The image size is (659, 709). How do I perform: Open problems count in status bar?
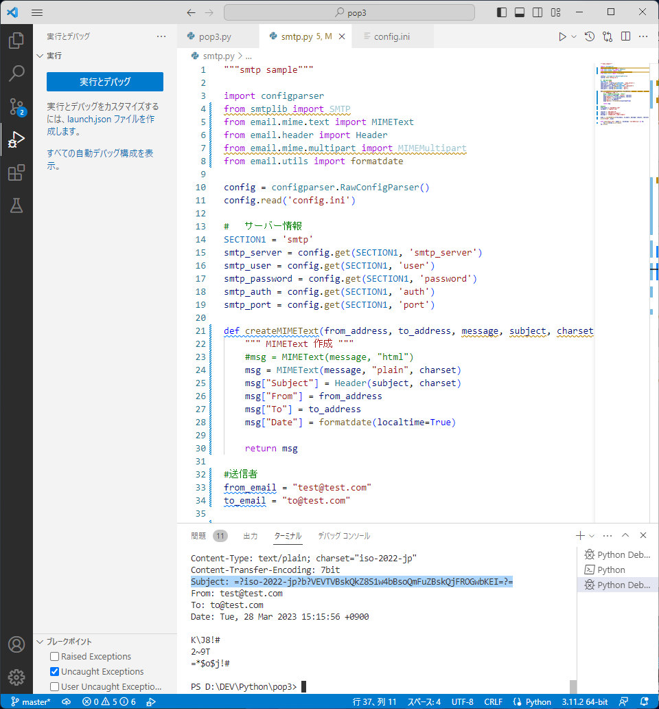point(109,701)
